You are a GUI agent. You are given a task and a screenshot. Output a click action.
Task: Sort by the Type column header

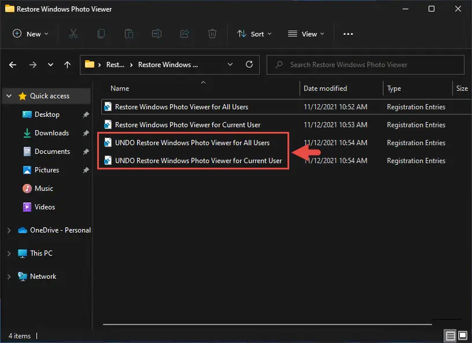coord(394,88)
